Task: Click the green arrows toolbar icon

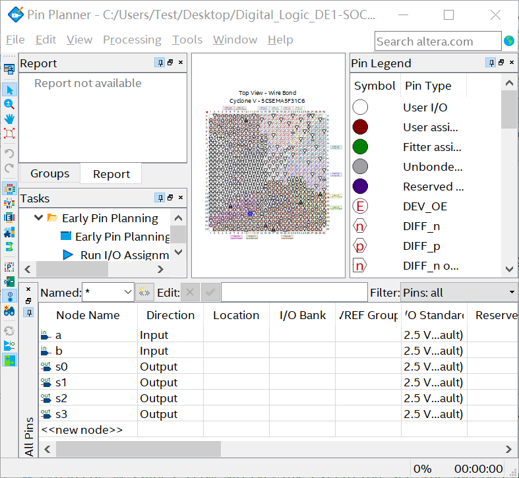Action: (10, 360)
